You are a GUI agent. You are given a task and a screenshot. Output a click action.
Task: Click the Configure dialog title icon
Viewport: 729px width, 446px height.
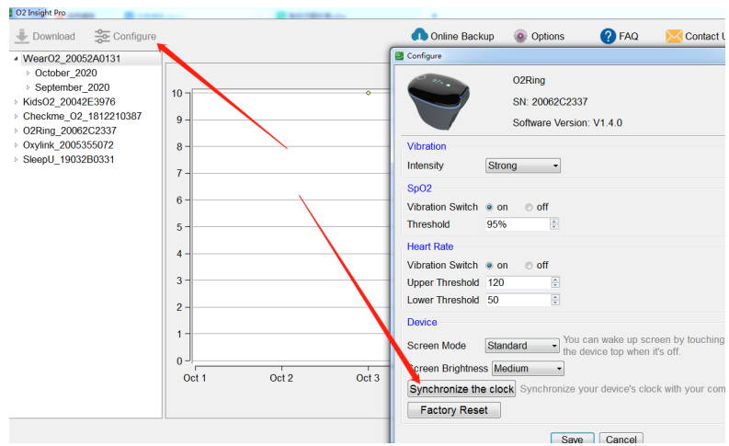(399, 56)
